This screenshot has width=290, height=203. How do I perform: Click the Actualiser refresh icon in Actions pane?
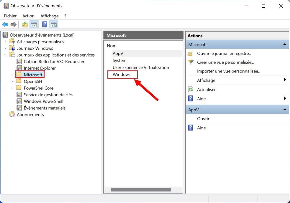[x=191, y=89]
